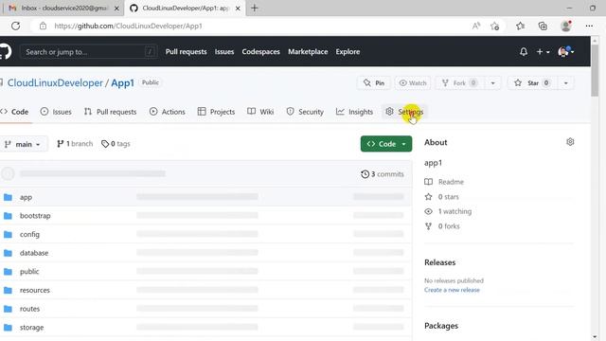Star the repository

point(532,82)
